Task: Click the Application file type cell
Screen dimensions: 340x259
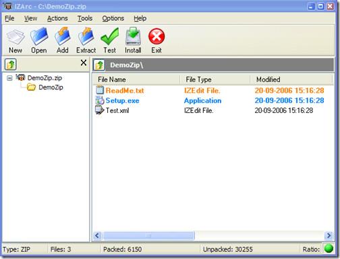Action: pyautogui.click(x=202, y=100)
